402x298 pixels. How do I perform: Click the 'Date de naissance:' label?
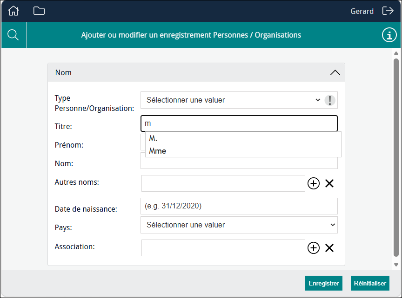click(x=86, y=209)
